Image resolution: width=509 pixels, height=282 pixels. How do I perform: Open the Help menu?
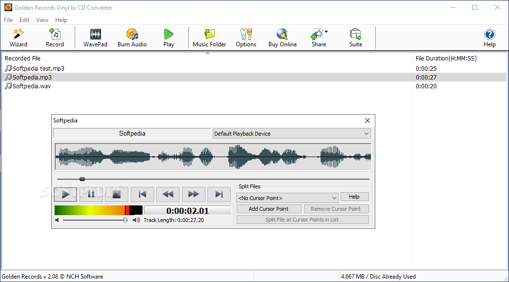pos(61,20)
